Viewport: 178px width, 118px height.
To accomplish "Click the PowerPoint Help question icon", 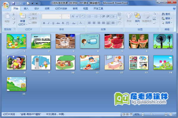I will pyautogui.click(x=174, y=9).
